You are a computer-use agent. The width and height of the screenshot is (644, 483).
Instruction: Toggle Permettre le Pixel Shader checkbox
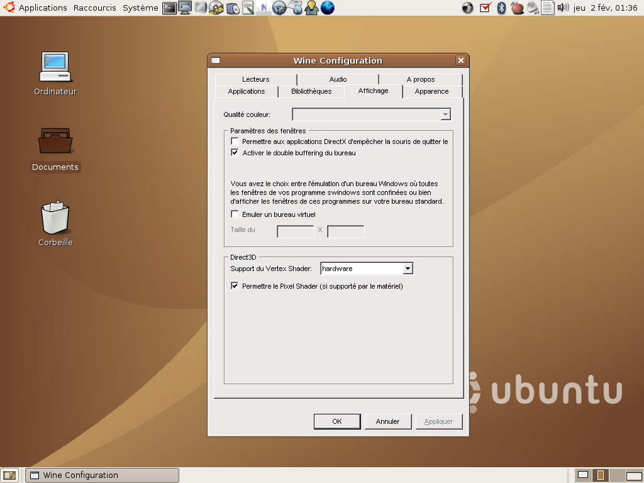click(x=235, y=286)
